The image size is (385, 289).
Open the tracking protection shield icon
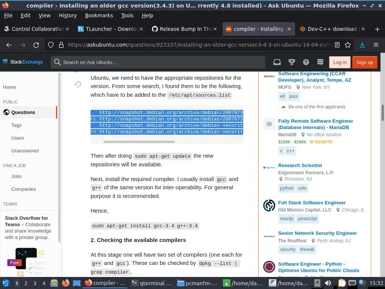pyautogui.click(x=51, y=45)
